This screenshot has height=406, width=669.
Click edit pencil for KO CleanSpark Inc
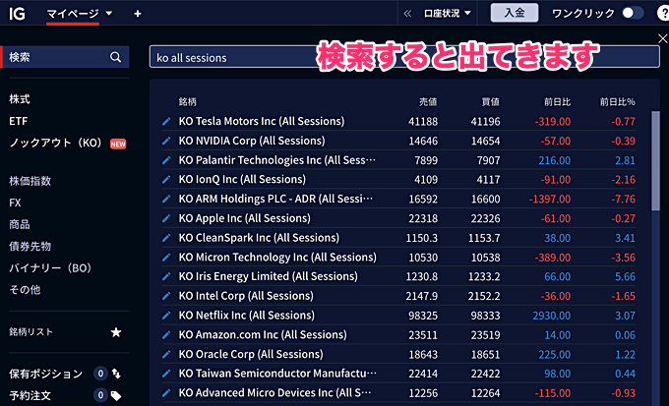coord(166,238)
